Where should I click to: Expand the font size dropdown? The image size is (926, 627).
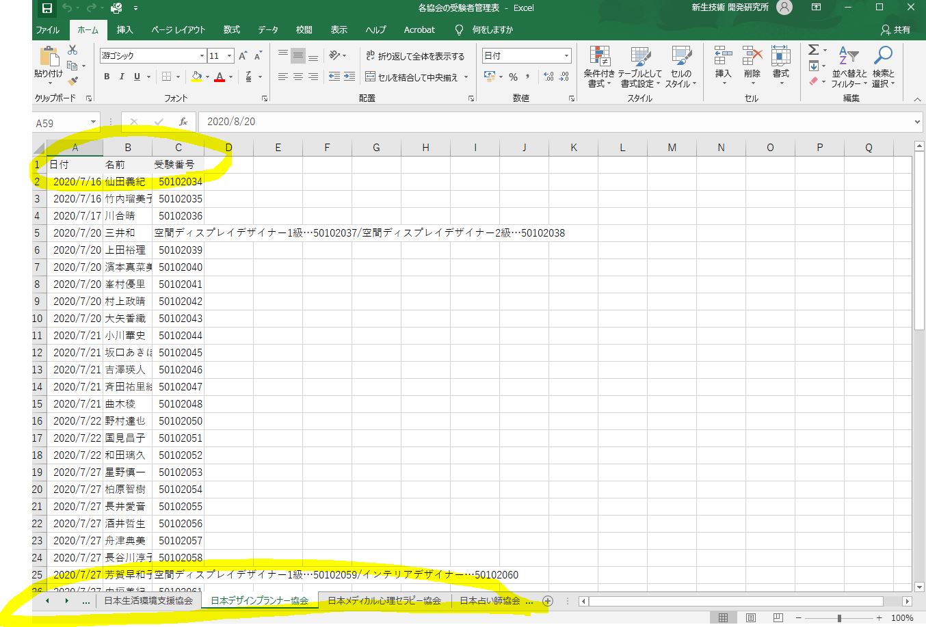click(x=230, y=56)
